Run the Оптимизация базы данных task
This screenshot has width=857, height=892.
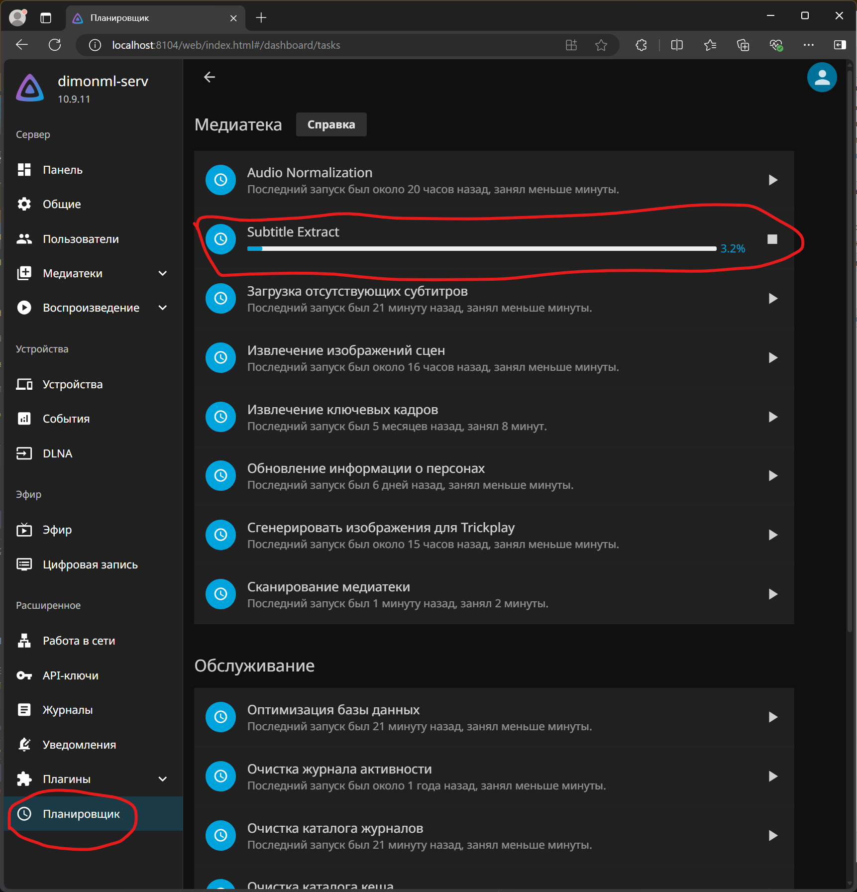[772, 717]
